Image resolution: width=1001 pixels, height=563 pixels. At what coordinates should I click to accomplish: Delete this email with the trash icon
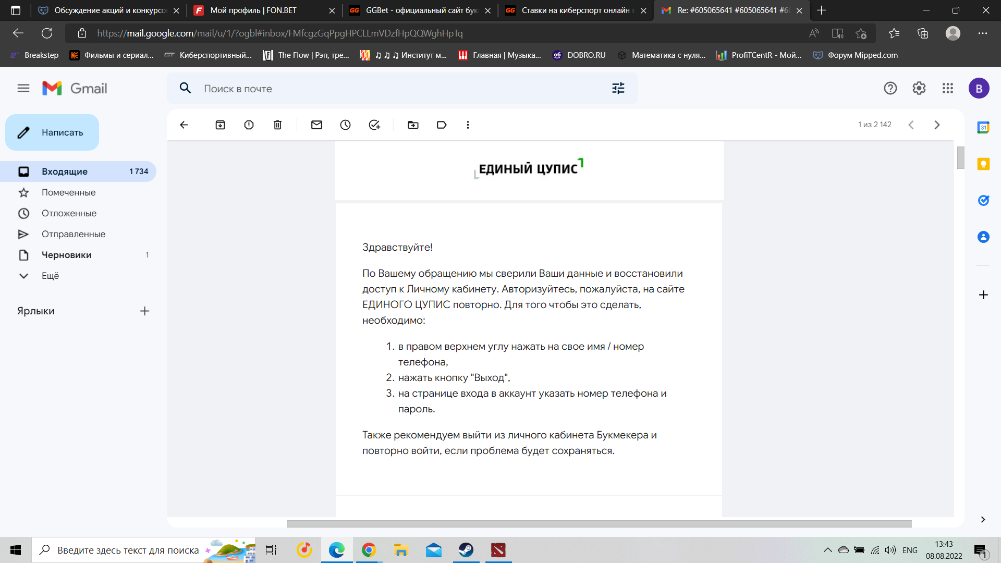click(x=278, y=125)
